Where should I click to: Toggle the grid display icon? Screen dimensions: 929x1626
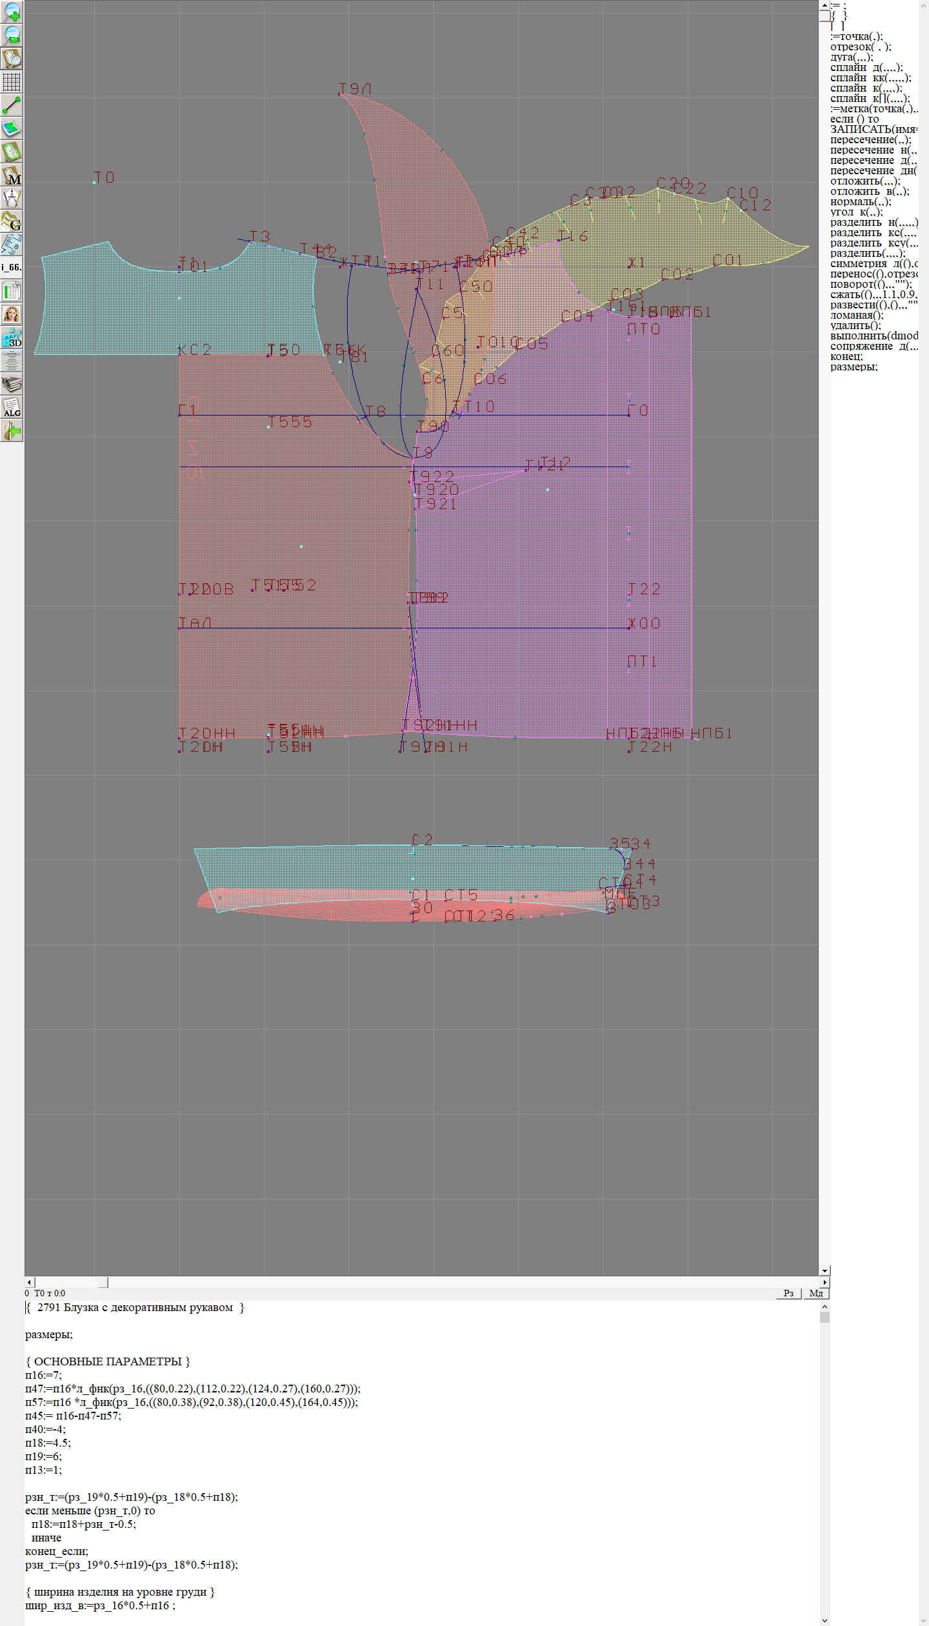click(12, 82)
